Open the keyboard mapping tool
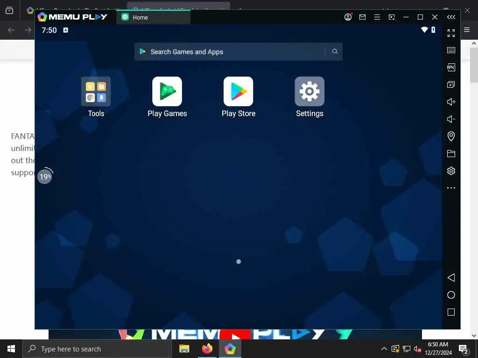The height and width of the screenshot is (358, 478). (x=451, y=50)
